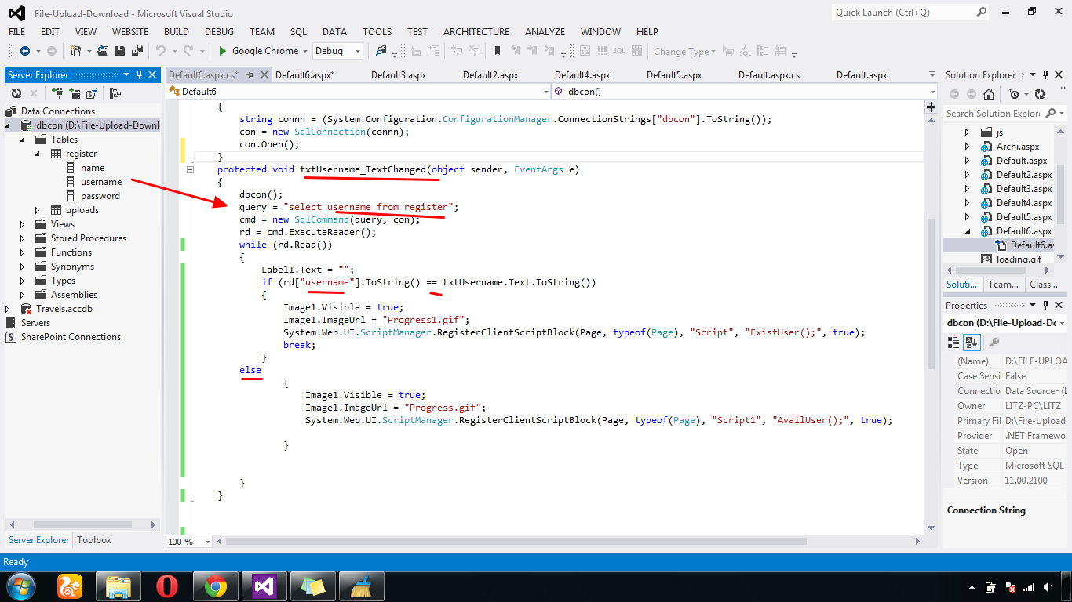Screen dimensions: 1072x602
Task: Pin the Solution Explorer panel
Action: point(1046,74)
